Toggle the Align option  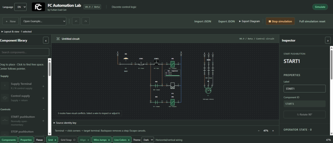click(x=85, y=140)
